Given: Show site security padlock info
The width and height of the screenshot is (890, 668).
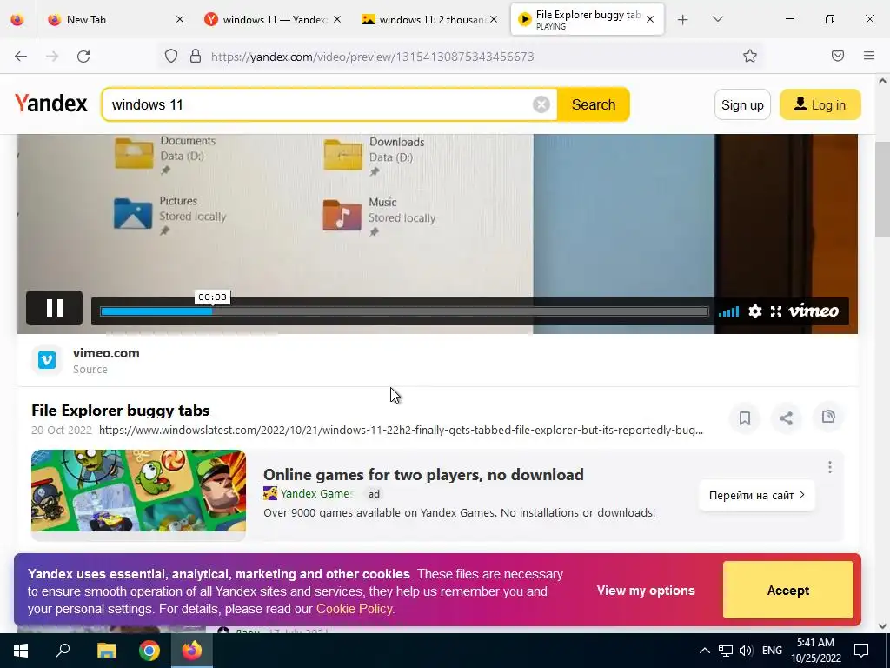Looking at the screenshot, I should 196,57.
